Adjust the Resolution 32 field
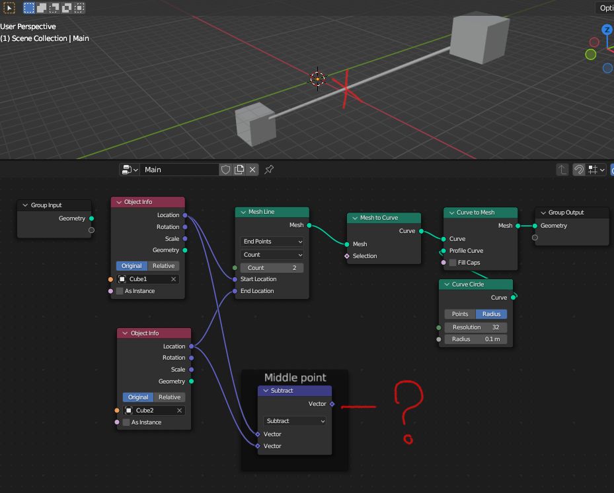The height and width of the screenshot is (493, 614). [476, 327]
